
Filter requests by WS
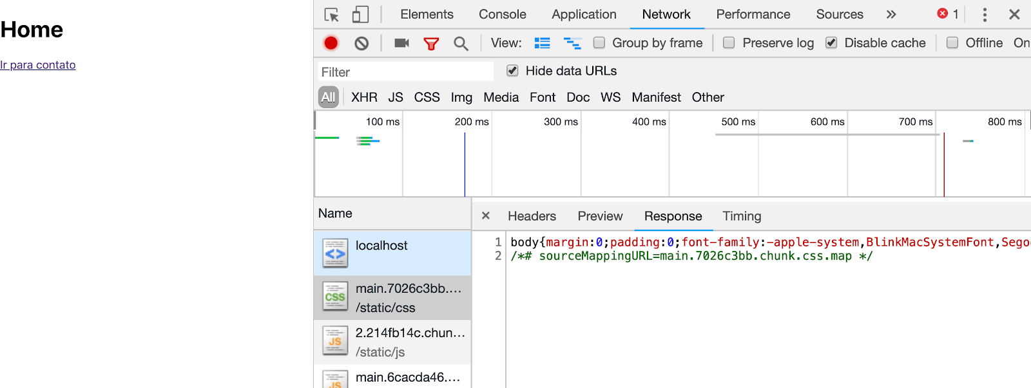click(610, 97)
